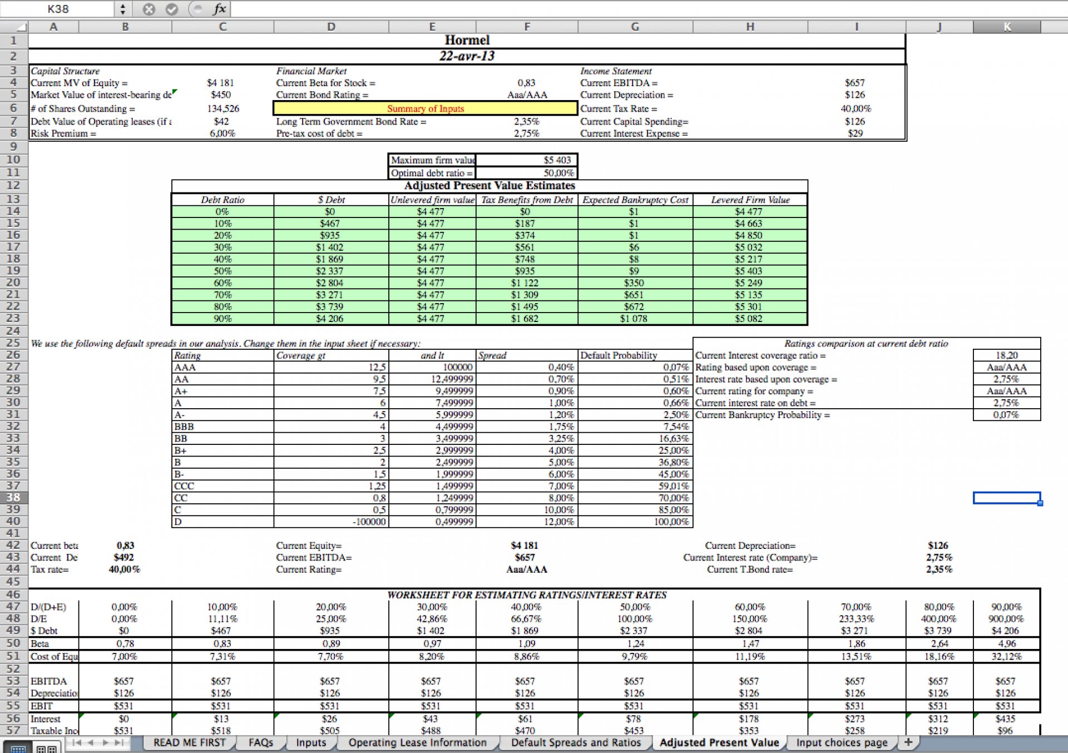
Task: Go to previous sheet tab arrow
Action: coord(90,742)
